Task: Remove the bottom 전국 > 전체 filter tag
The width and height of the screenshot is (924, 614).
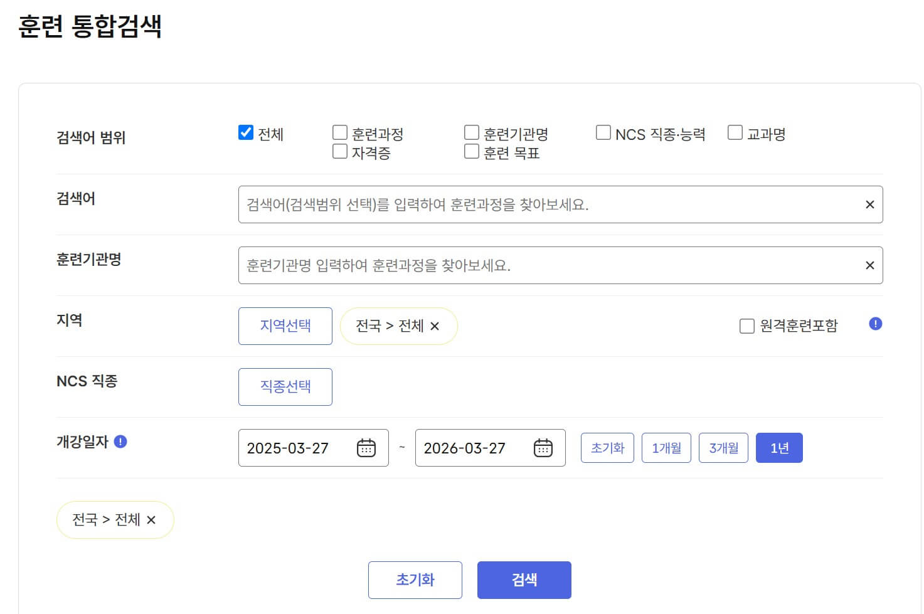Action: click(x=151, y=520)
